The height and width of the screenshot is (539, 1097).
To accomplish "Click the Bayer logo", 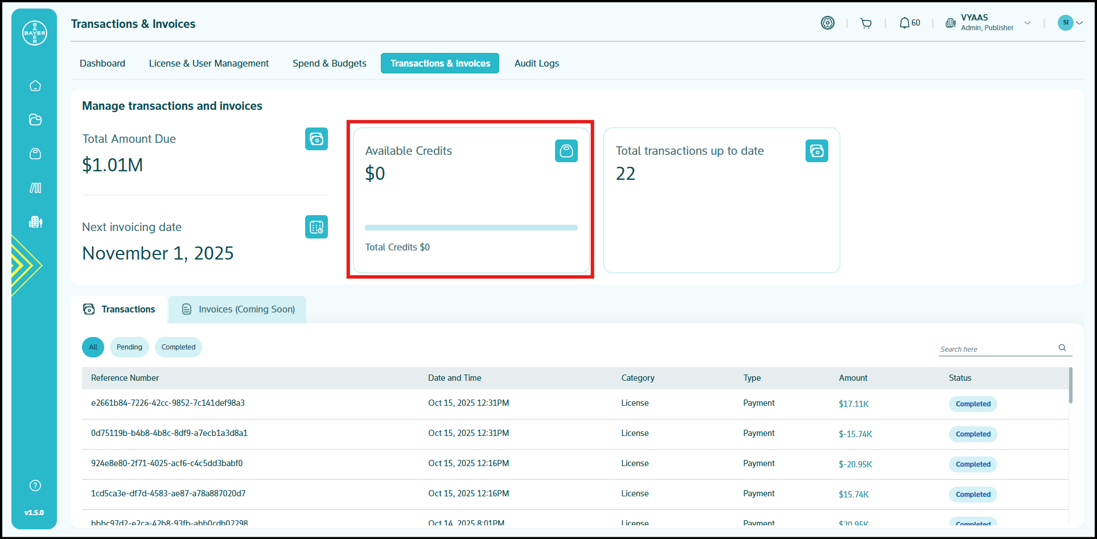I will coord(35,33).
